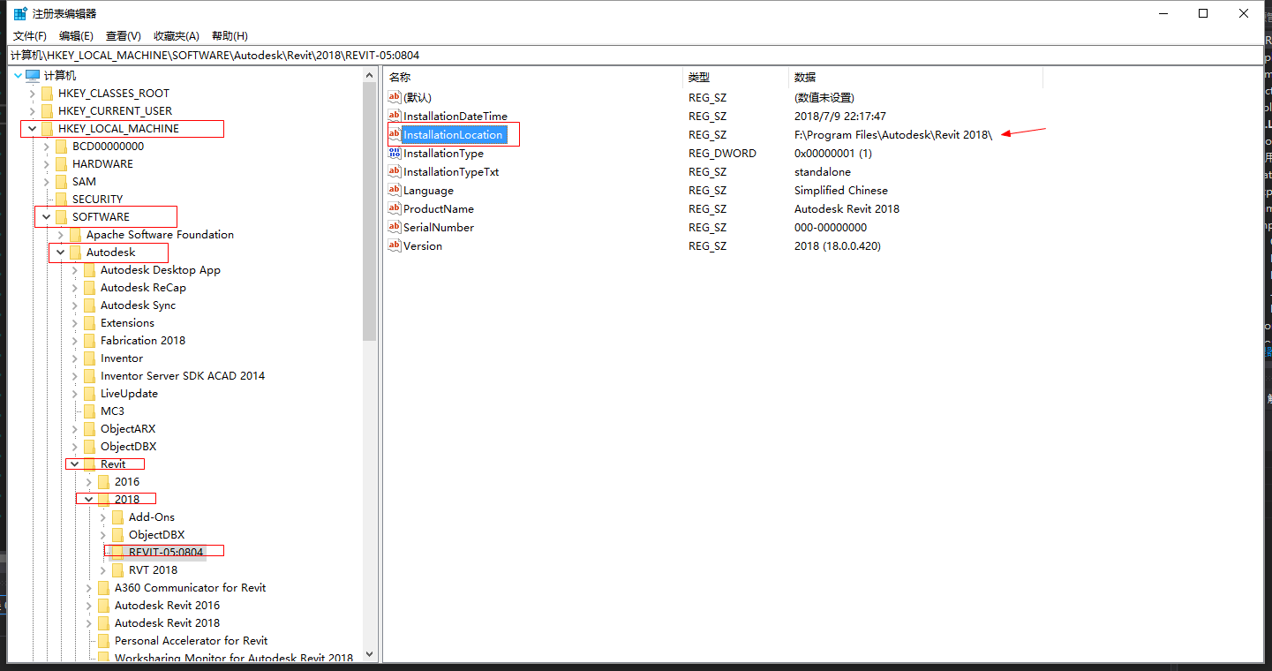Select the Inventor folder icon
Image resolution: width=1272 pixels, height=671 pixels.
point(89,358)
